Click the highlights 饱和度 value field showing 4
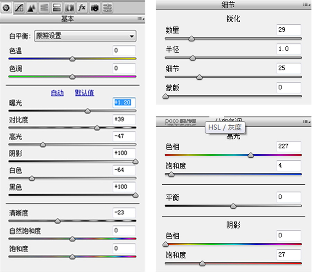This screenshot has width=312, height=272. tap(289, 166)
